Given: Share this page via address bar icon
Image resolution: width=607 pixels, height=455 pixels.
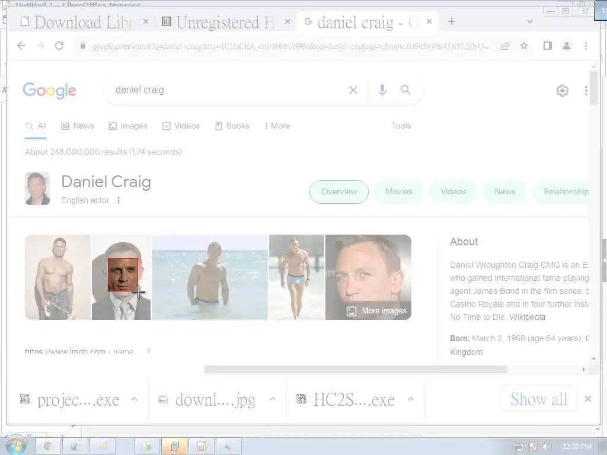Looking at the screenshot, I should [505, 46].
